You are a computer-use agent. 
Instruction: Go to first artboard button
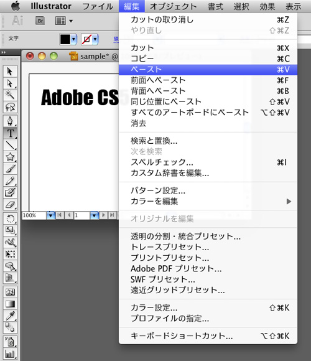[x=60, y=215]
